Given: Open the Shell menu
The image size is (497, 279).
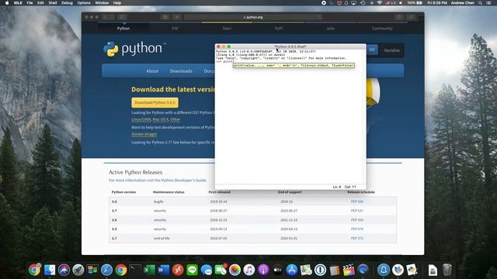Looking at the screenshot, I should pyautogui.click(x=53, y=3).
